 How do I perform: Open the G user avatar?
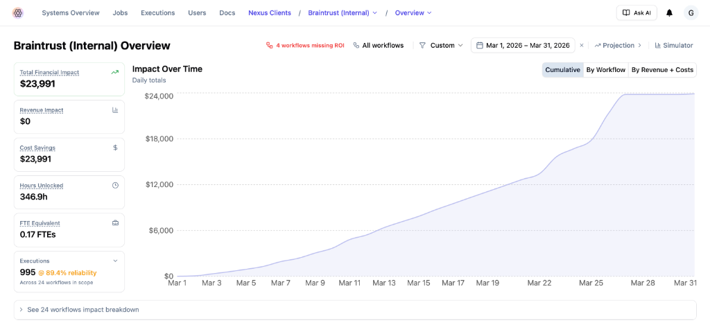pyautogui.click(x=691, y=12)
